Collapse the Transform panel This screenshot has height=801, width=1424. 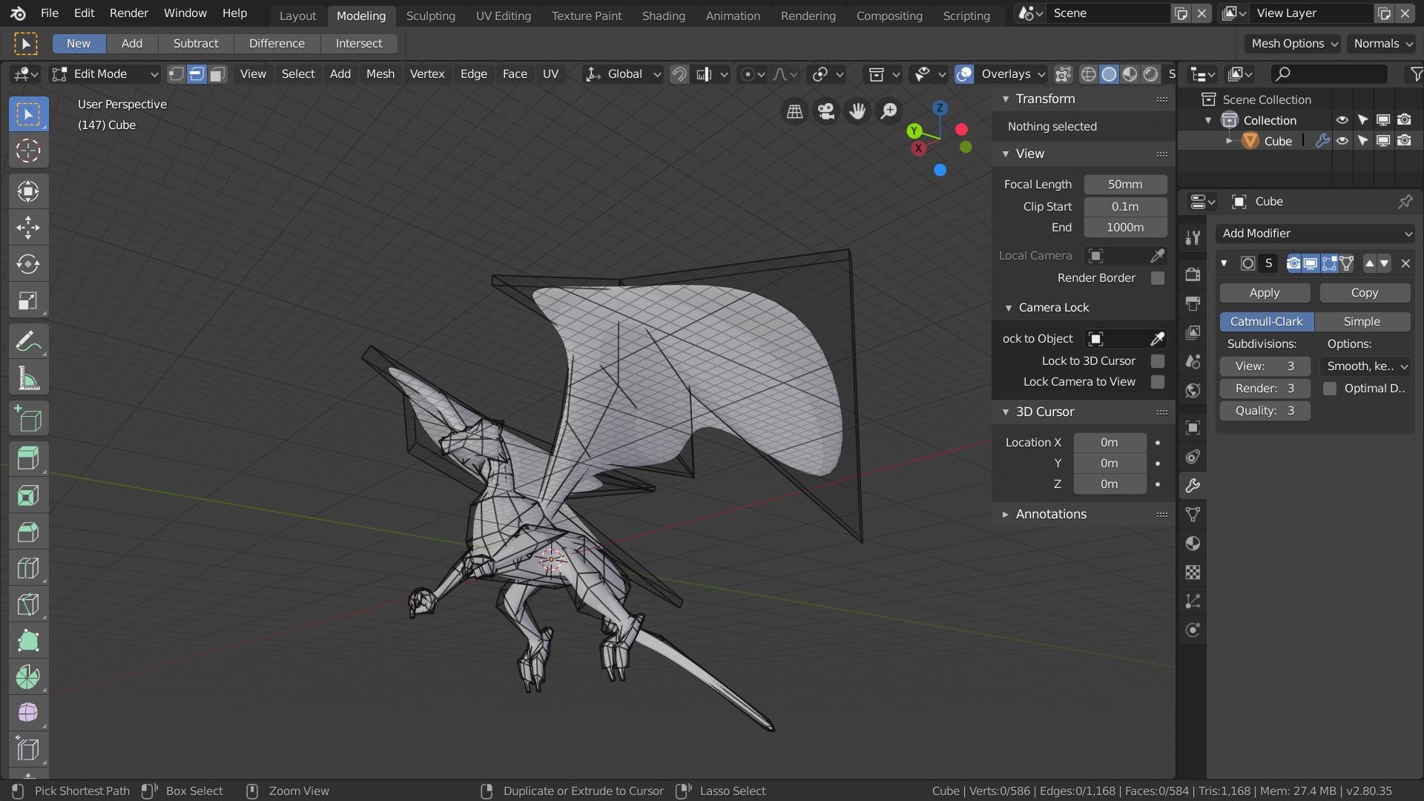(x=1006, y=99)
